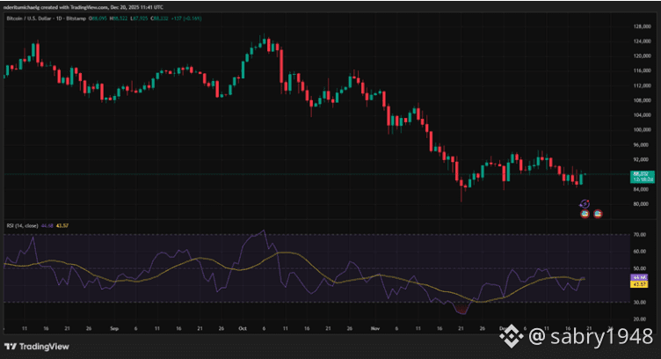661x359 pixels.
Task: Click the RSI (14, close) indicator legend
Action: coord(21,225)
